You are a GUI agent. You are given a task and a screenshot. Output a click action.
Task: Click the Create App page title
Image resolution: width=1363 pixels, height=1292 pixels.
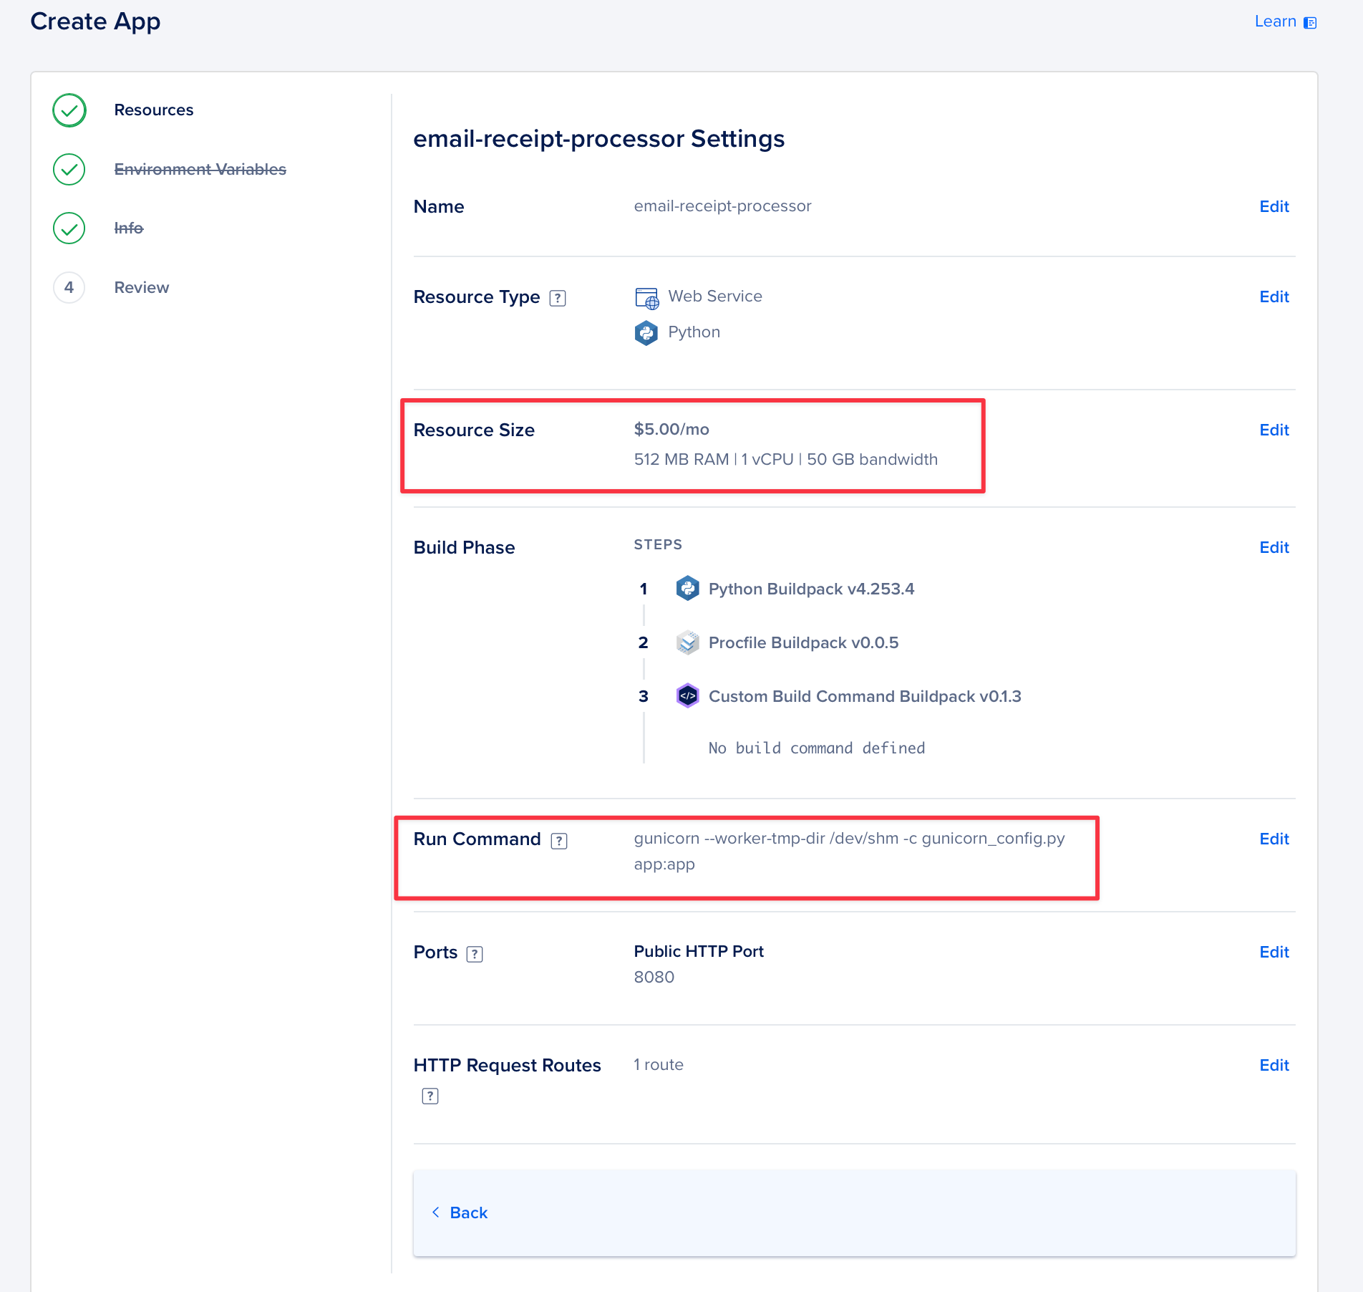95,21
